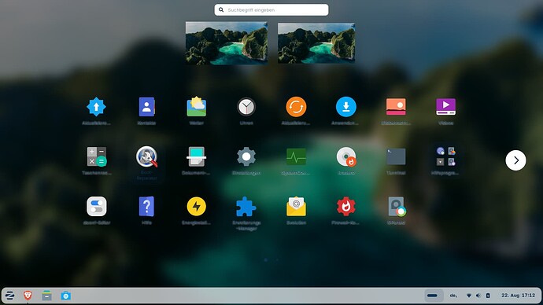The height and width of the screenshot is (305, 543).
Task: Open the Dokument-Scanner app
Action: coord(197,156)
